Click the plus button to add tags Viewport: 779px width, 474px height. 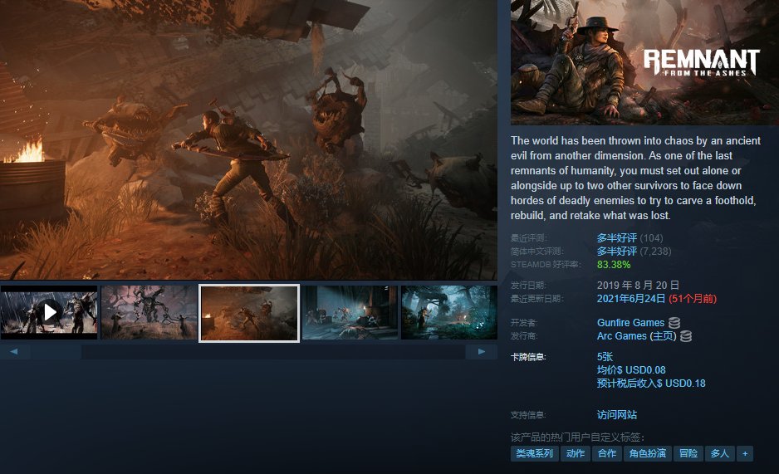745,453
